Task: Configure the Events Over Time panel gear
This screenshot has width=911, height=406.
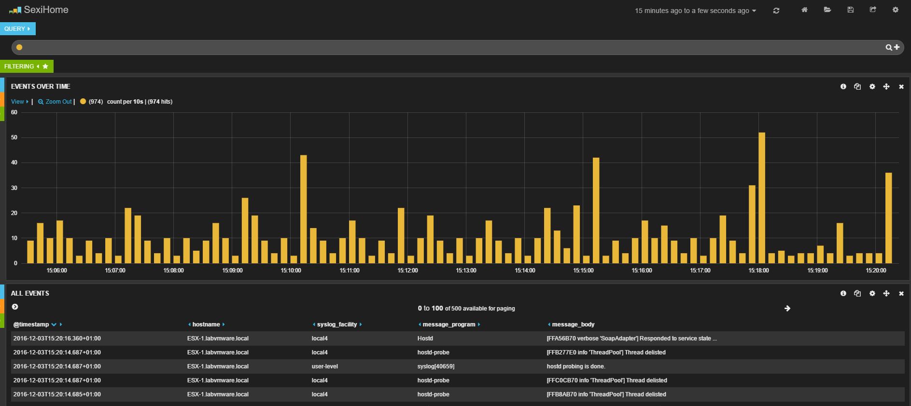Action: (x=872, y=86)
